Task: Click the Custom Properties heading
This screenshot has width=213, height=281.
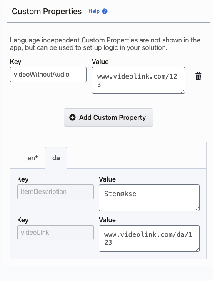Action: pos(47,11)
